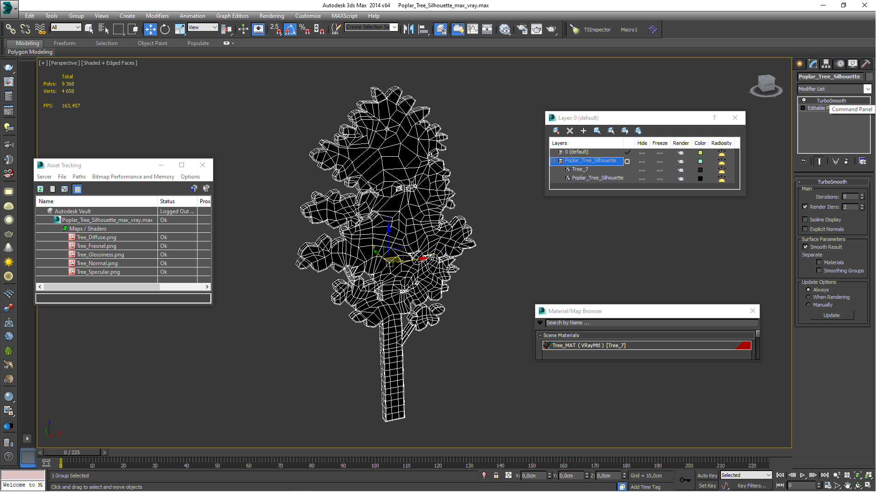Click the Unlink Selection tool

25,29
